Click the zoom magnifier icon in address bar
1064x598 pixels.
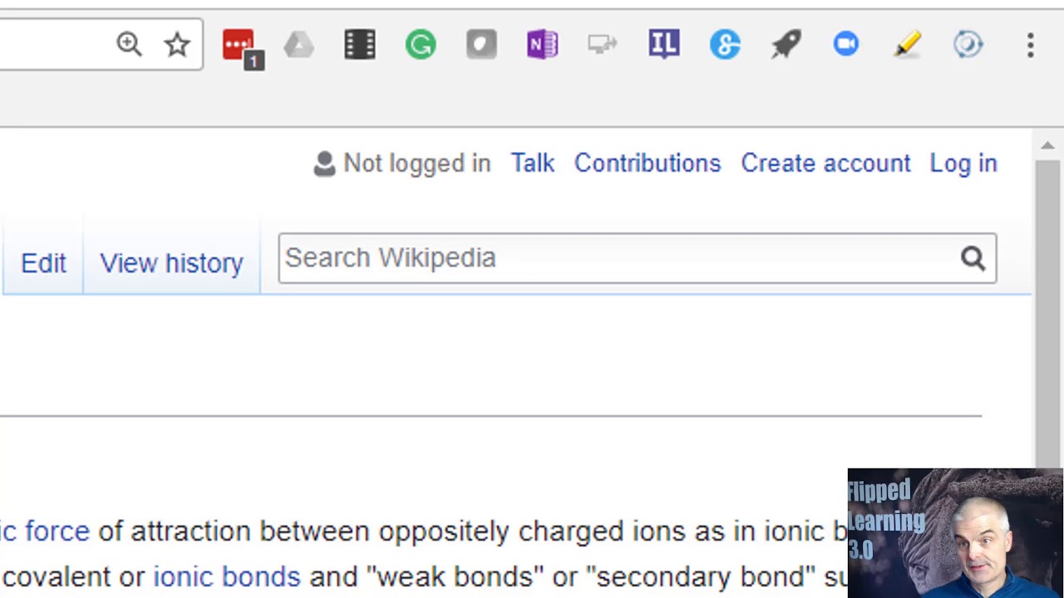129,44
